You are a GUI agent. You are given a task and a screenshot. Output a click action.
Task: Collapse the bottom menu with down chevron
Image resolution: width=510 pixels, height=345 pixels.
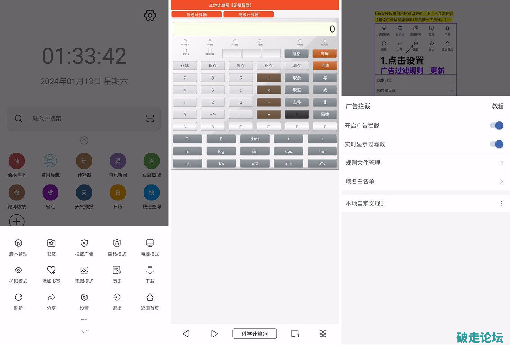tap(84, 332)
